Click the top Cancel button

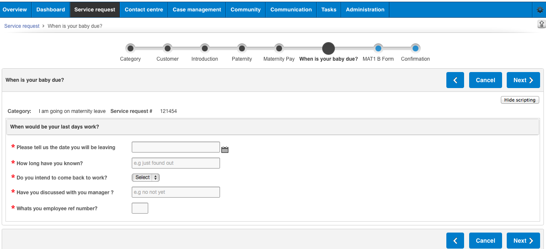point(485,80)
